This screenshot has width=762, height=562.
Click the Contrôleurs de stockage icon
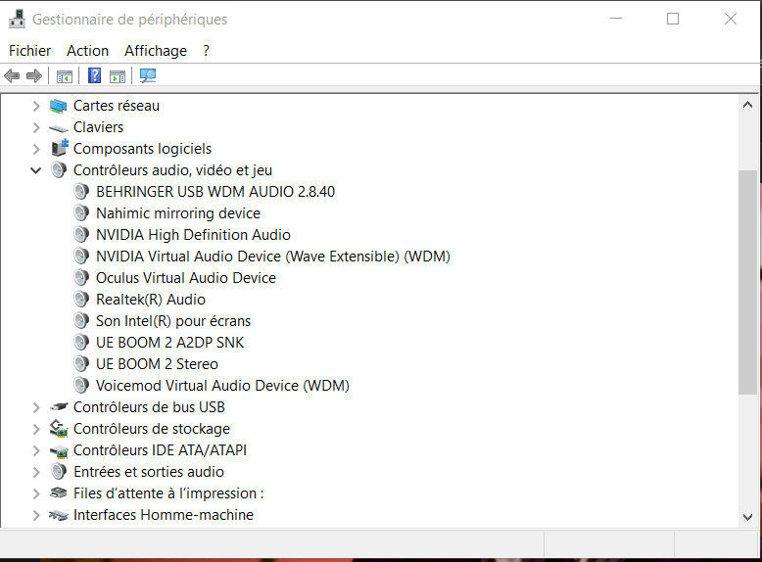(59, 428)
